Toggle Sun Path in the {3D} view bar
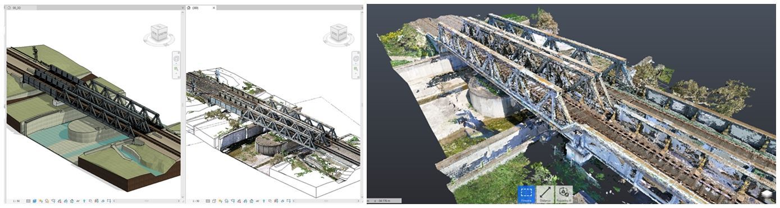The height and width of the screenshot is (208, 780). click(x=220, y=201)
